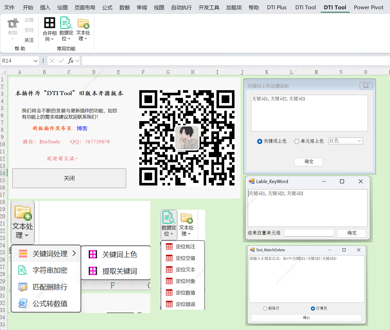Click the keyword text area in 关键词上色设置面板
The width and height of the screenshot is (390, 330).
tap(309, 113)
